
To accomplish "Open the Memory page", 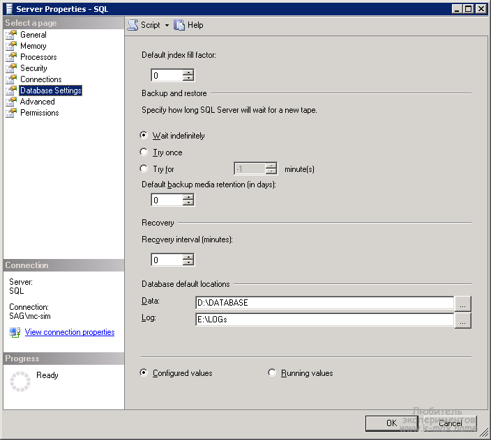I will [x=33, y=46].
